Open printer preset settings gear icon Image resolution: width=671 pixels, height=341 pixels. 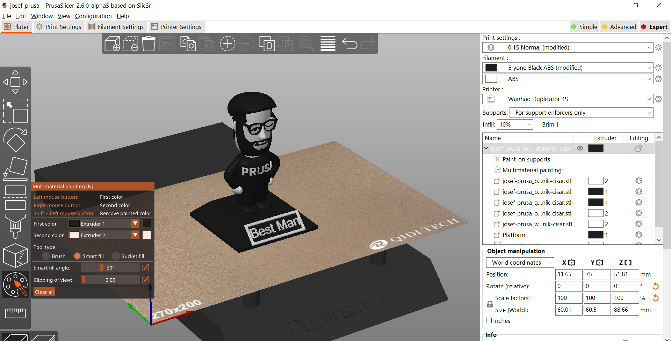(x=658, y=99)
